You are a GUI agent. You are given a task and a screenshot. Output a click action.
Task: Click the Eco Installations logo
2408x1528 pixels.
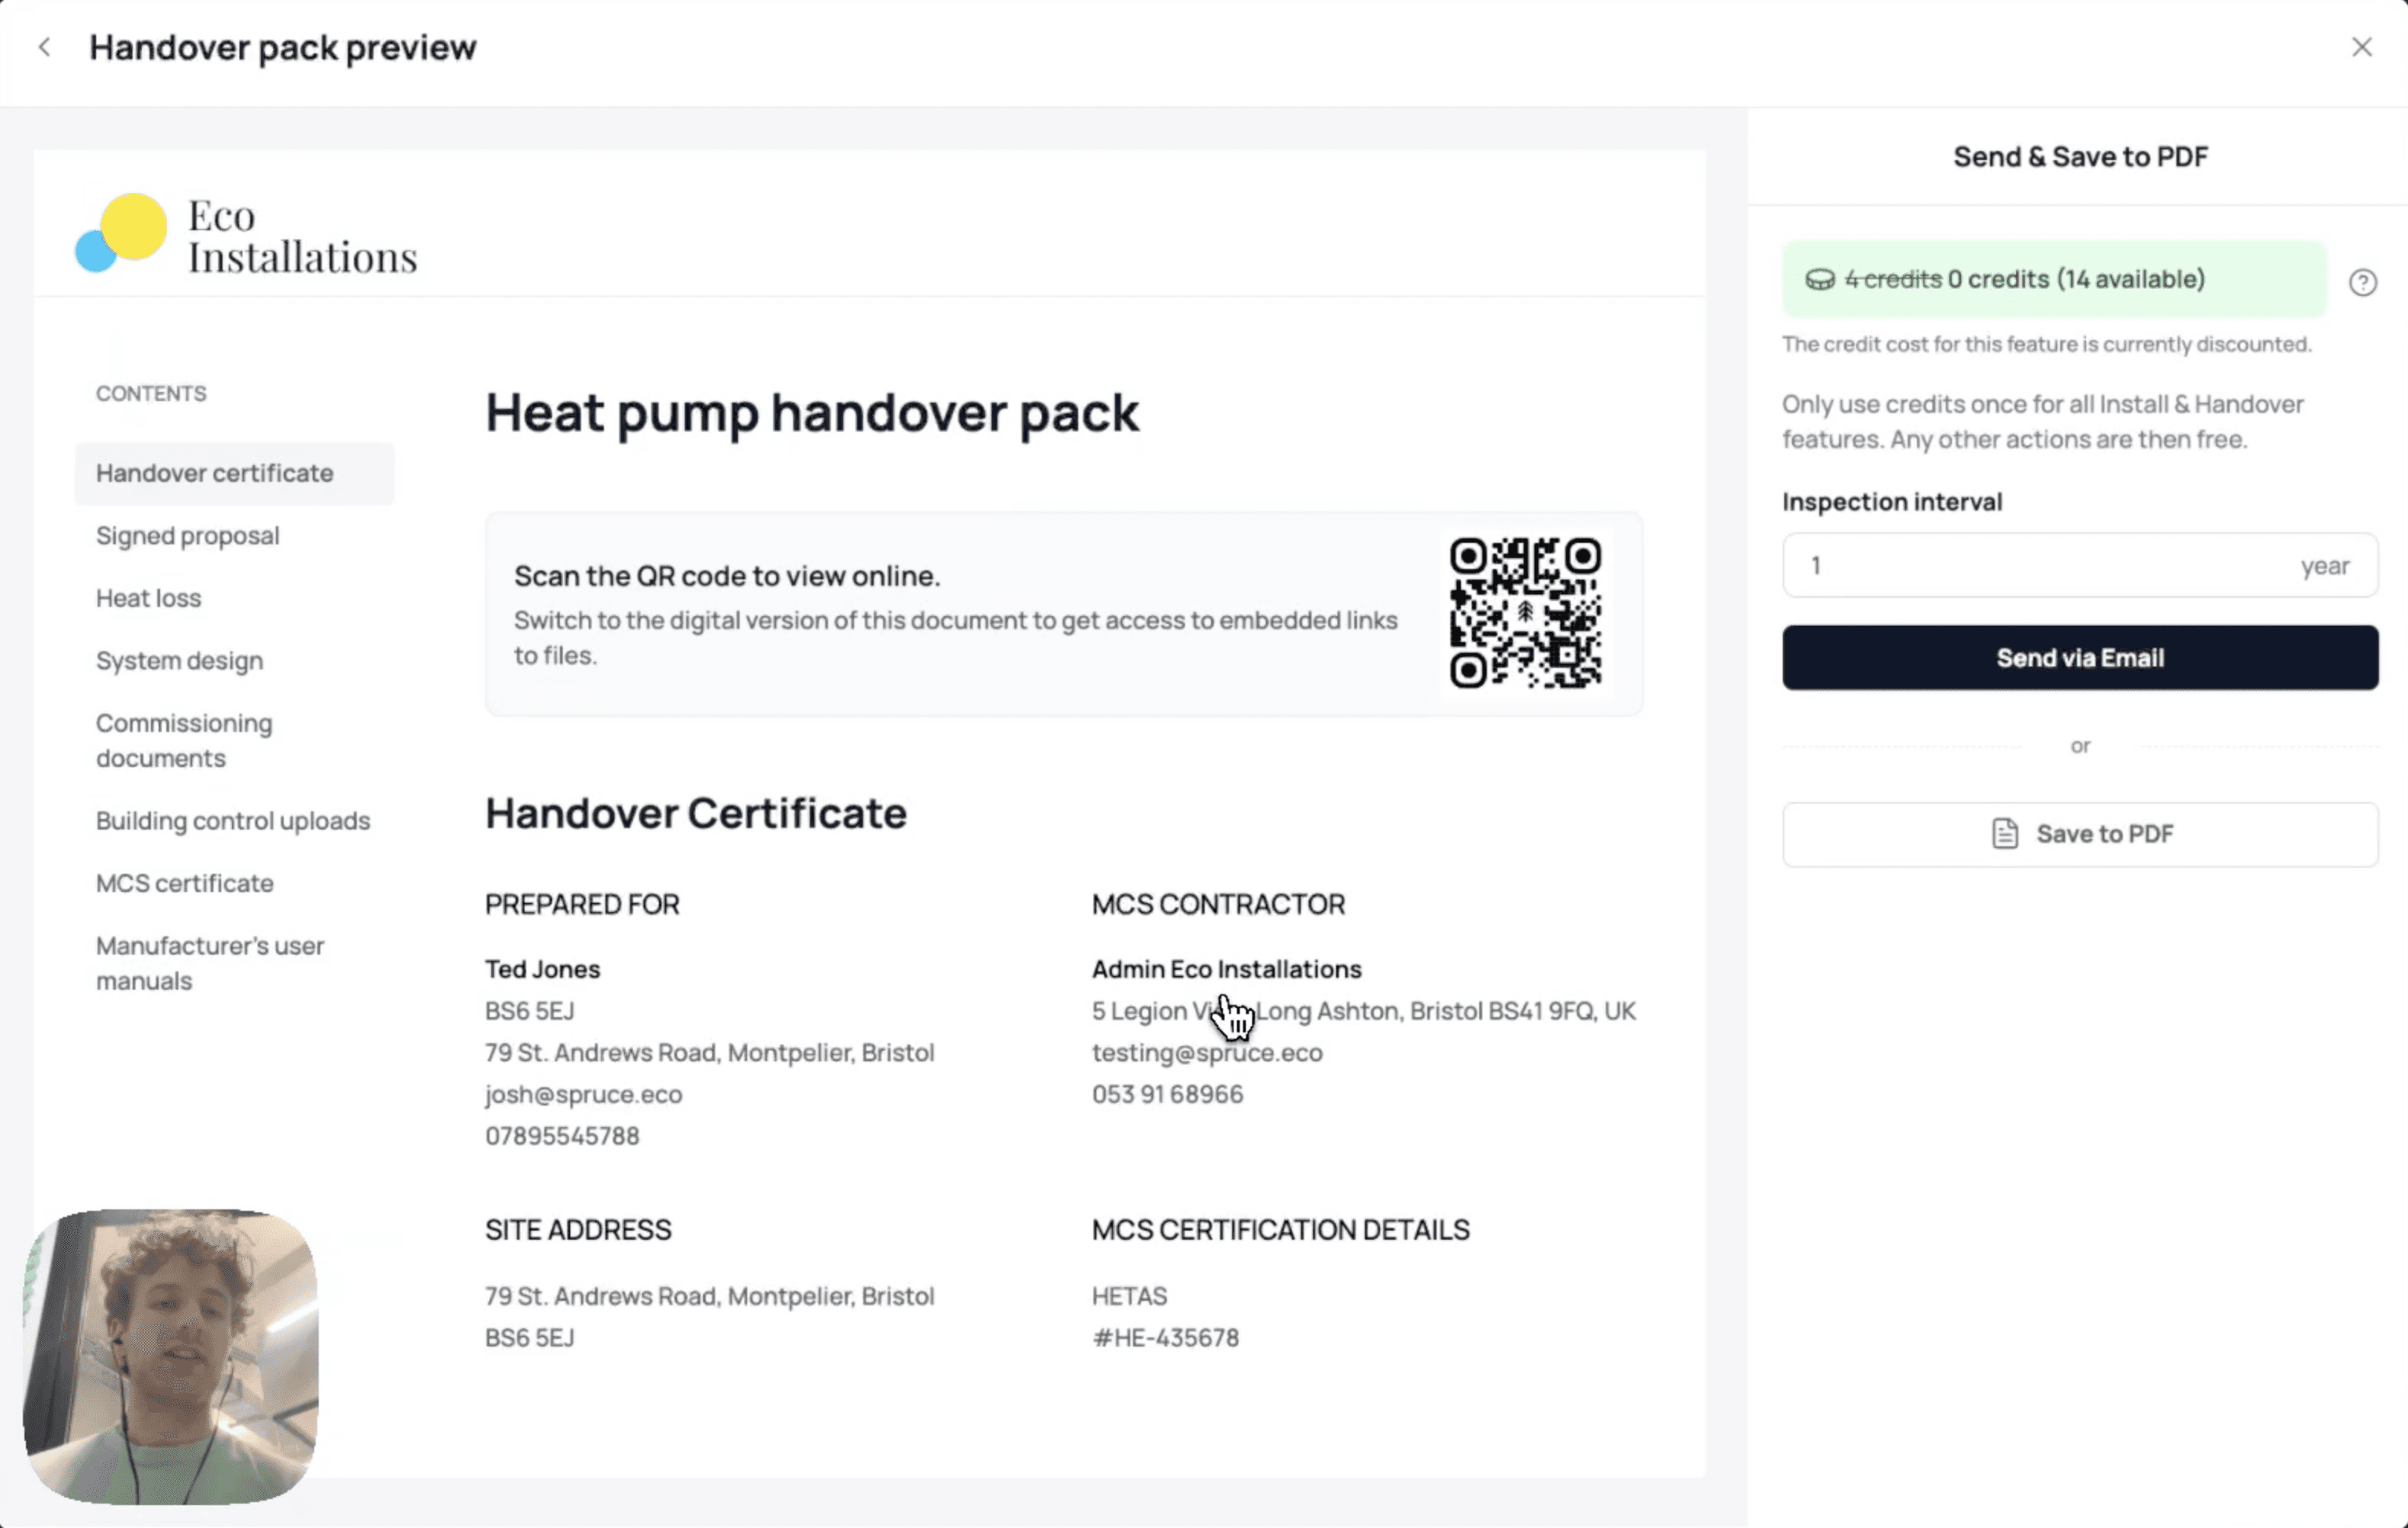pos(246,235)
